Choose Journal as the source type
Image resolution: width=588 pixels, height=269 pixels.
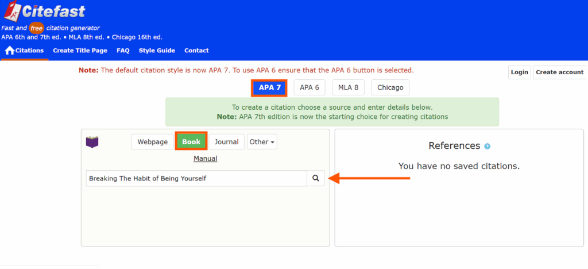pyautogui.click(x=226, y=142)
